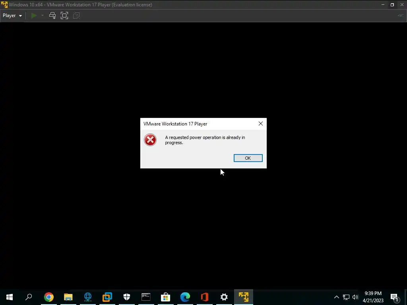Open the globe network app in taskbar
The height and width of the screenshot is (305, 407).
point(88,297)
